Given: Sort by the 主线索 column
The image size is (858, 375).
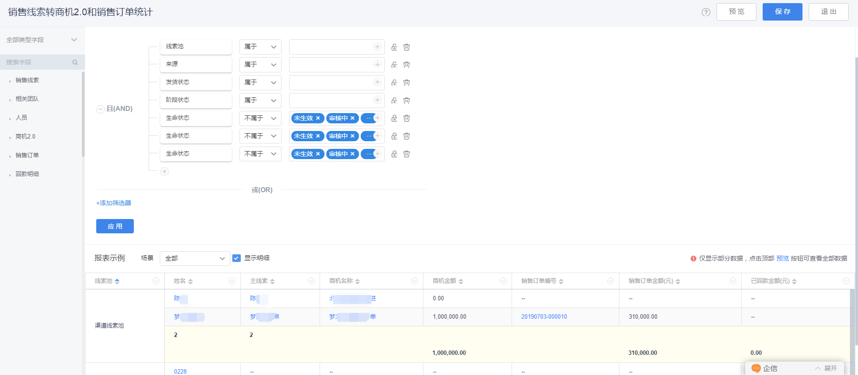Looking at the screenshot, I should click(x=273, y=281).
